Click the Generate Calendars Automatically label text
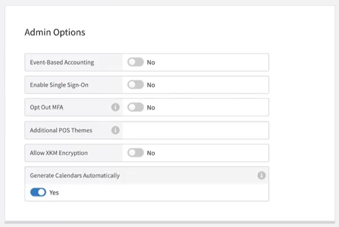The height and width of the screenshot is (227, 339). tap(75, 176)
